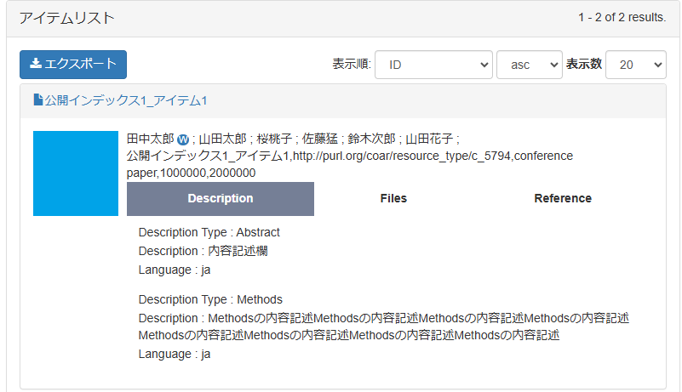Switch to the Reference tab
Image resolution: width=682 pixels, height=392 pixels.
pyautogui.click(x=562, y=199)
